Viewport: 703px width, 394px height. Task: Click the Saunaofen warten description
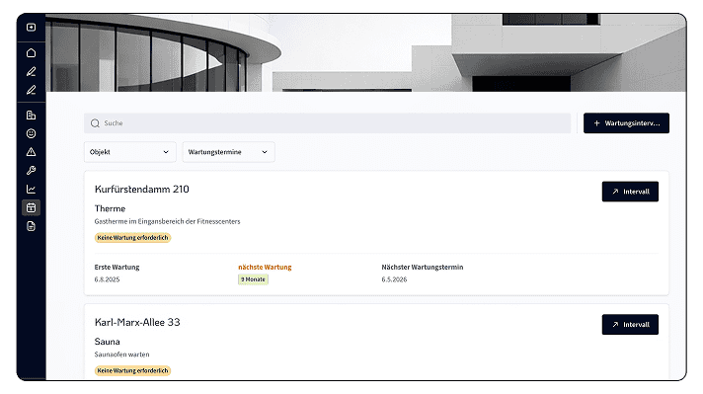tap(122, 355)
